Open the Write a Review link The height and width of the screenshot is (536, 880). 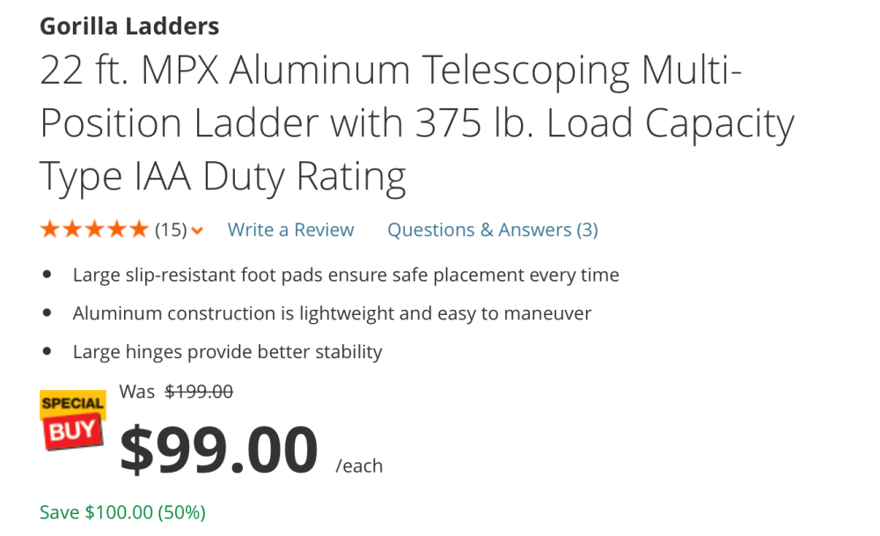pos(290,231)
